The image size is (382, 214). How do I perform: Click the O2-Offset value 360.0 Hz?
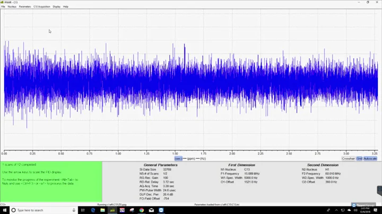click(331, 182)
